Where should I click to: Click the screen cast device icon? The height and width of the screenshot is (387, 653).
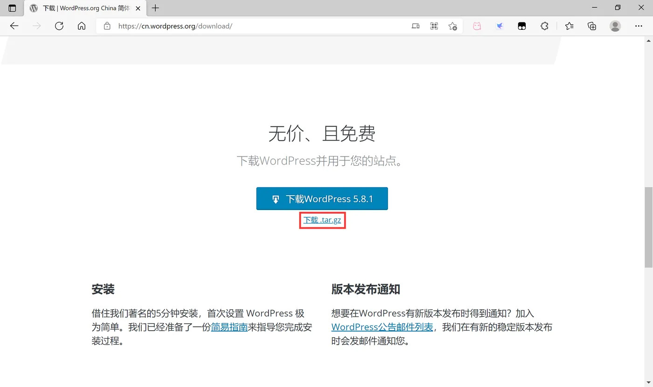(416, 26)
